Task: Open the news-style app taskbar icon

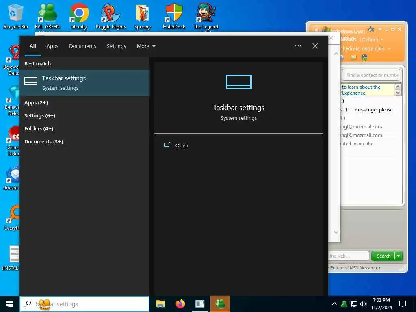Action: pyautogui.click(x=200, y=304)
